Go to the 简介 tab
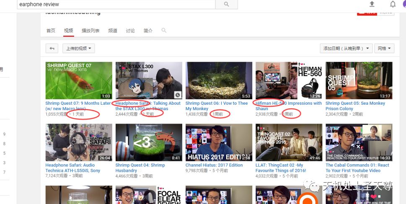 coord(148,31)
